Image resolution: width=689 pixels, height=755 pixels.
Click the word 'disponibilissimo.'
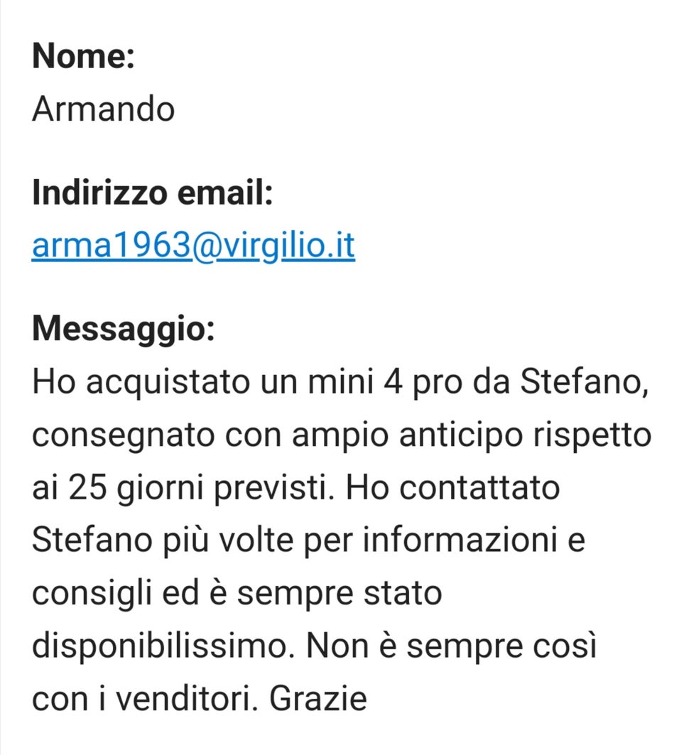[163, 646]
